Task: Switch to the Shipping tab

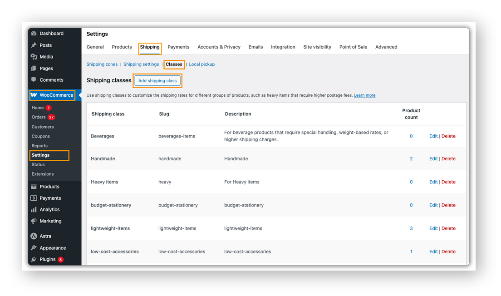Action: [x=150, y=47]
